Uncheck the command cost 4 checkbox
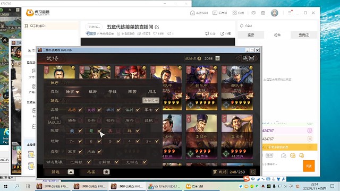 pyautogui.click(x=138, y=141)
